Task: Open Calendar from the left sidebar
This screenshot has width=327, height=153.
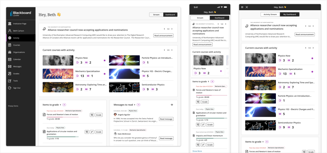Action: (17, 59)
